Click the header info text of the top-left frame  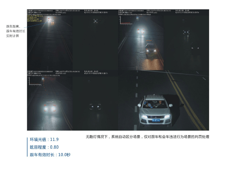point(68,12)
